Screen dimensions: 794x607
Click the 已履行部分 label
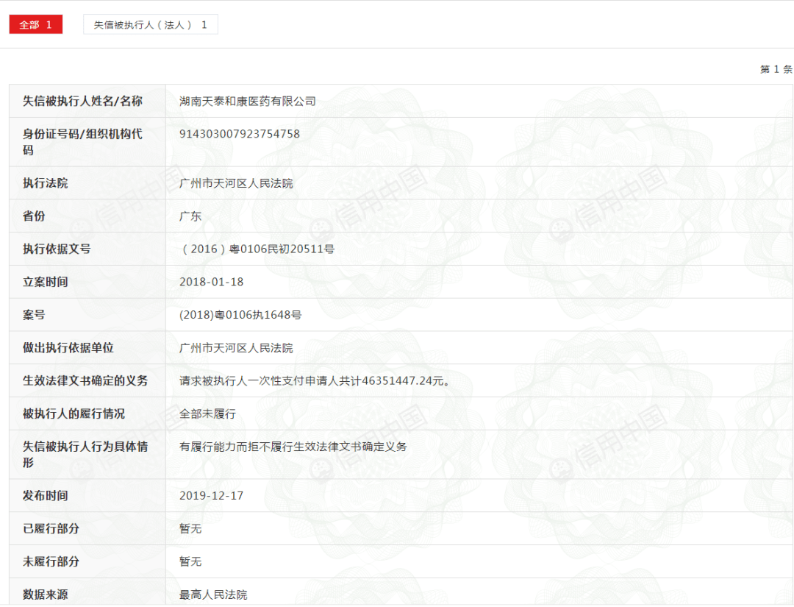tap(51, 528)
